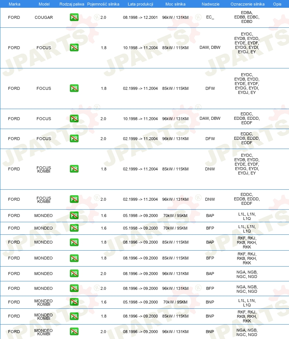The image size is (289, 339).
Task: Click the petrol icon for Mondeo 1.6 BFP
Action: click(x=74, y=228)
